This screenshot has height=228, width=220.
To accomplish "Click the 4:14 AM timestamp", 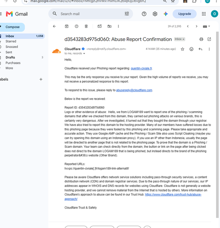I will (x=161, y=49).
